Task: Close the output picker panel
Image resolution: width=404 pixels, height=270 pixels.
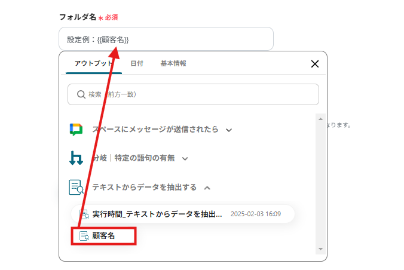Action: coord(315,64)
